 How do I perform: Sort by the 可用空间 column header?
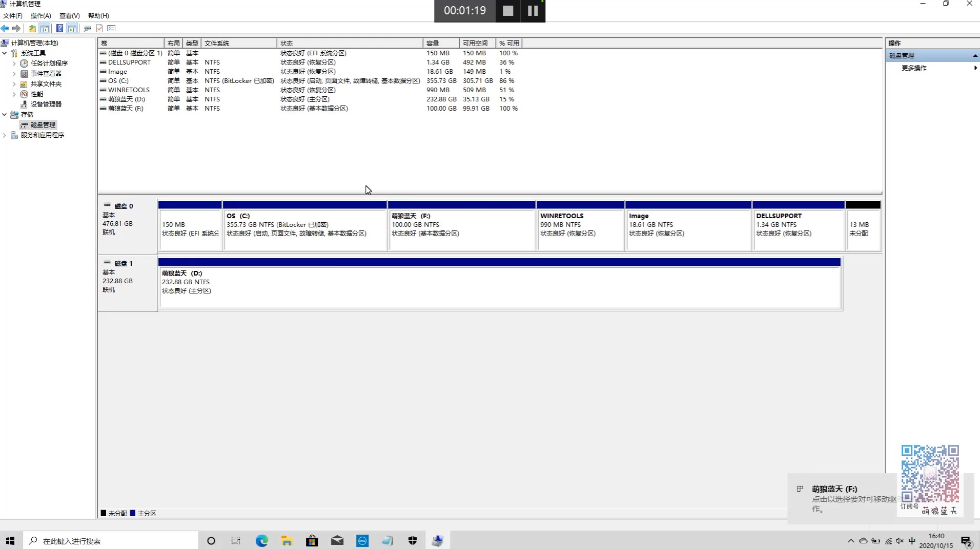coord(478,44)
